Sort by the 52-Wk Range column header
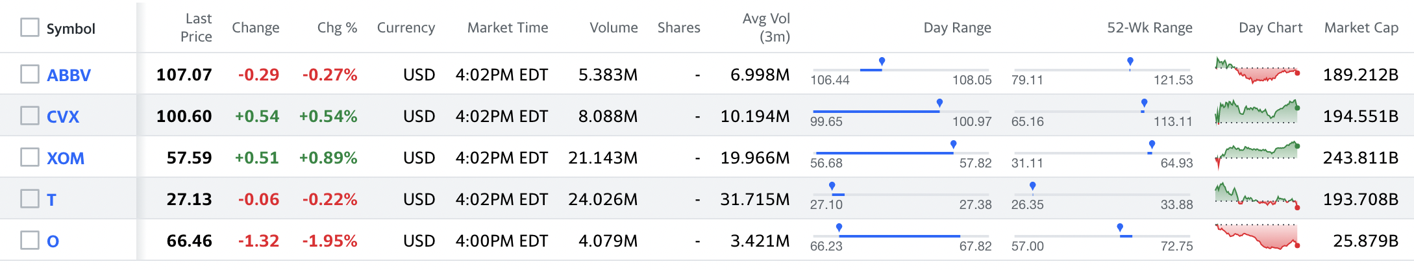The image size is (1414, 270). (x=1150, y=28)
